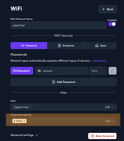The image size is (124, 141).
Task: Focus the WiFi Network Name field
Action: [58, 25]
